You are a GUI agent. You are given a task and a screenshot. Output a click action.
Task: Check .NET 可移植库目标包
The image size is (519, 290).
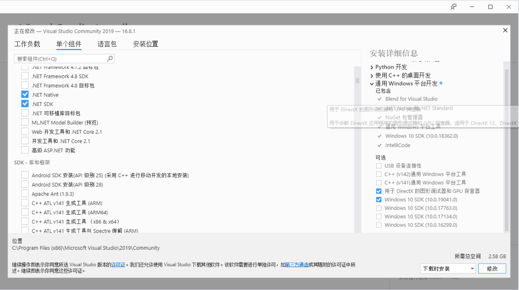[x=25, y=113]
